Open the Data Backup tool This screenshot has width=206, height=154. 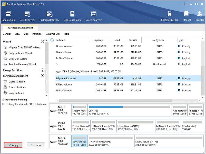point(8,16)
